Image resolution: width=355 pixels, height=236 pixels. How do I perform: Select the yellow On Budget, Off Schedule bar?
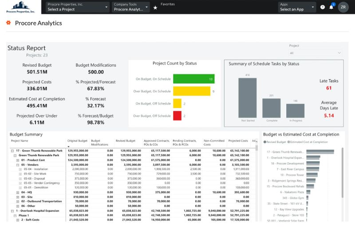(x=177, y=104)
